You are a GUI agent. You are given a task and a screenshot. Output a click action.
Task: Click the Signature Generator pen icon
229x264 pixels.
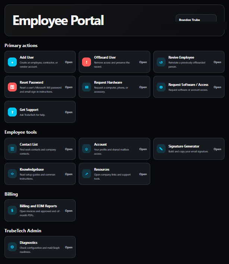[161, 149]
